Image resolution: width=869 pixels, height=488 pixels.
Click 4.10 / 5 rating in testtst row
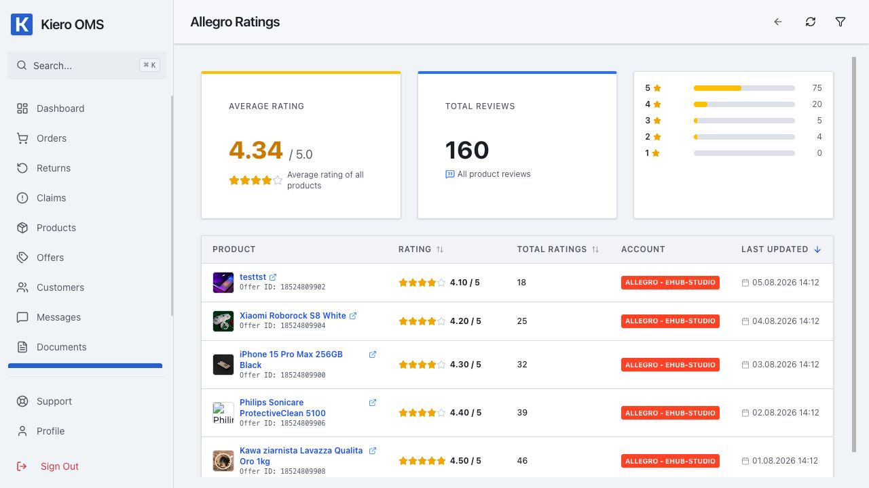[x=465, y=283]
